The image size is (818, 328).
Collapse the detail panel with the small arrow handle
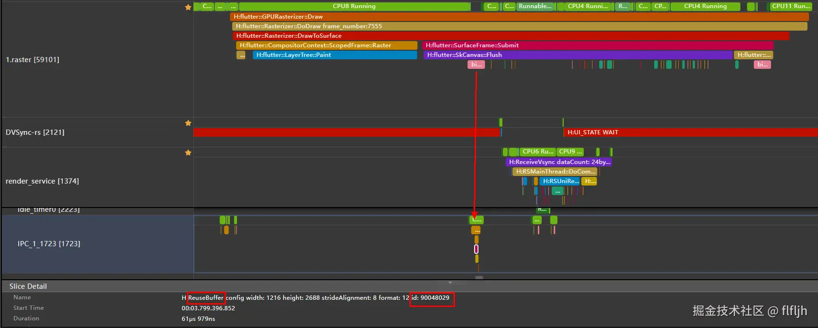pyautogui.click(x=450, y=283)
